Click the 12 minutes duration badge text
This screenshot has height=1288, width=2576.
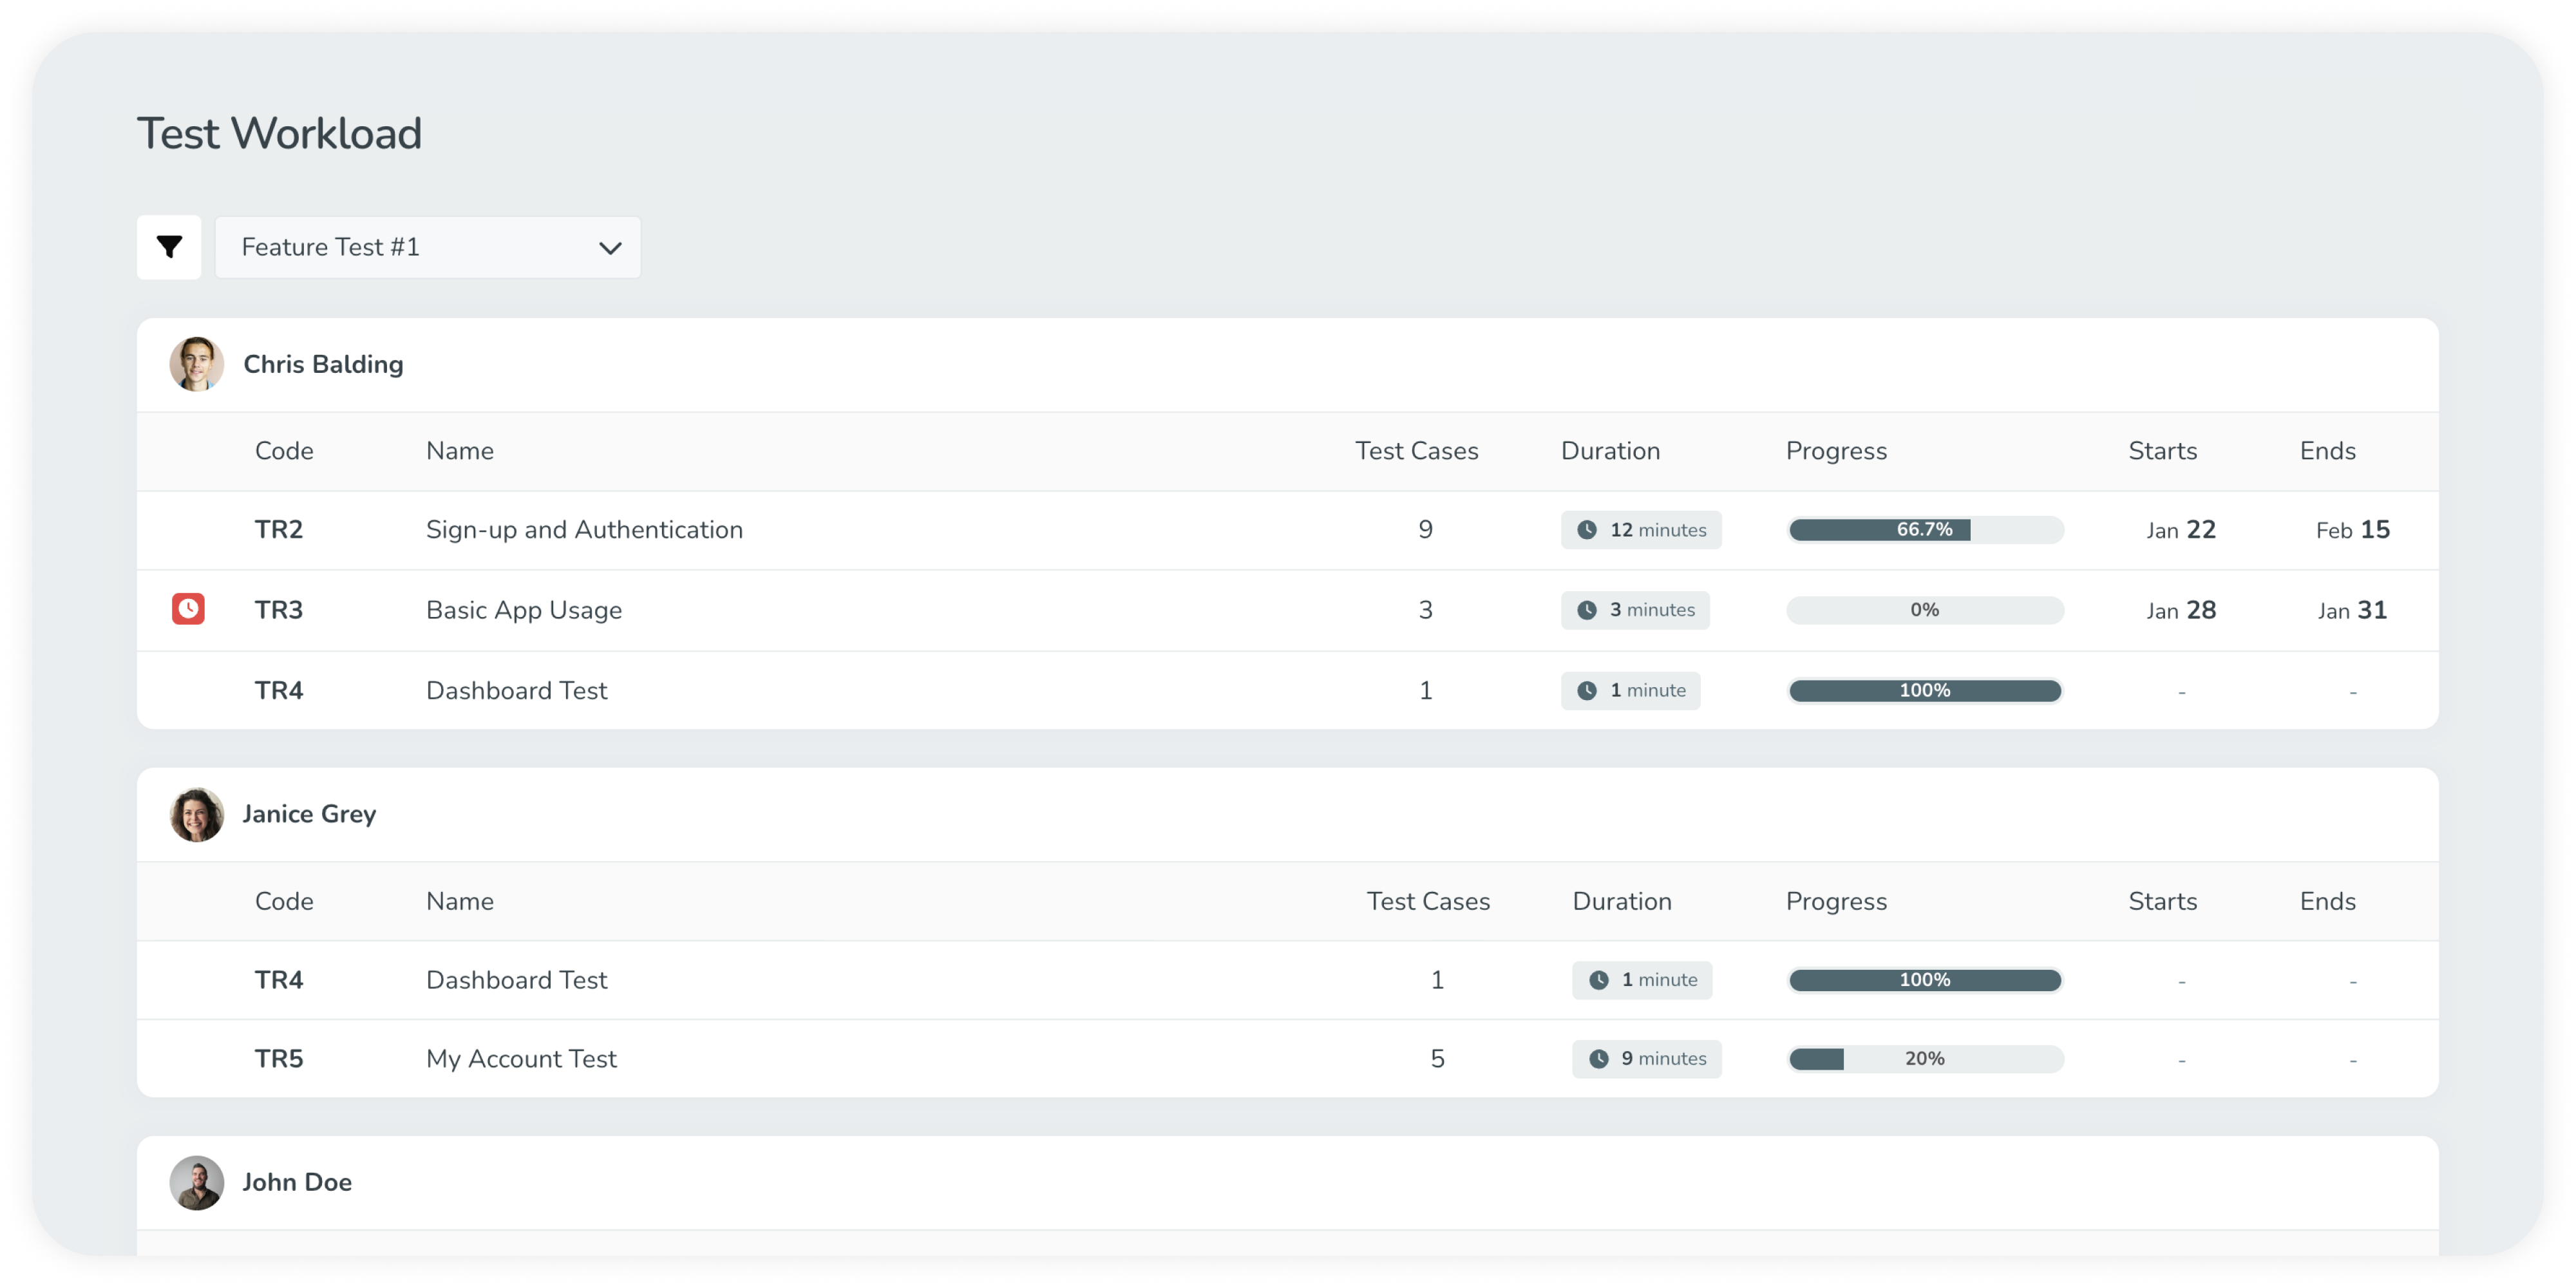[1658, 530]
